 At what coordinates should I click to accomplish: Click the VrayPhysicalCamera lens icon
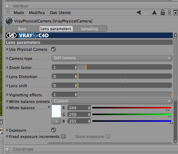(x=9, y=21)
